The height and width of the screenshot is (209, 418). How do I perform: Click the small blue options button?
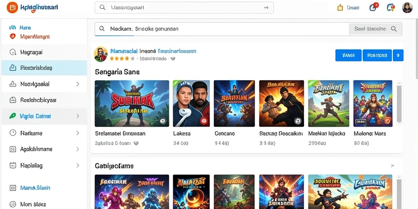click(398, 55)
